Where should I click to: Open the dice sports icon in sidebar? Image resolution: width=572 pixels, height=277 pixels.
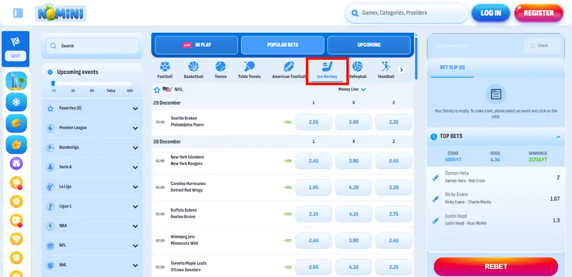point(16,42)
